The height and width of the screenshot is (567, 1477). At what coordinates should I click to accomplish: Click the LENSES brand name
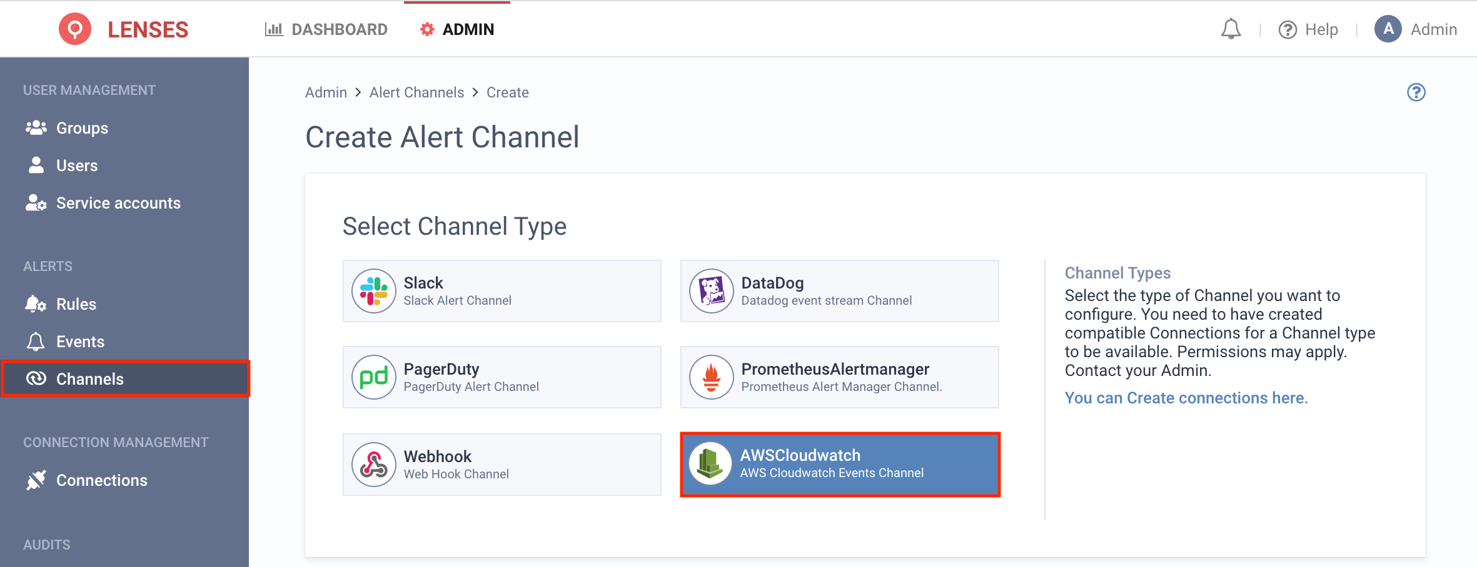pyautogui.click(x=148, y=29)
